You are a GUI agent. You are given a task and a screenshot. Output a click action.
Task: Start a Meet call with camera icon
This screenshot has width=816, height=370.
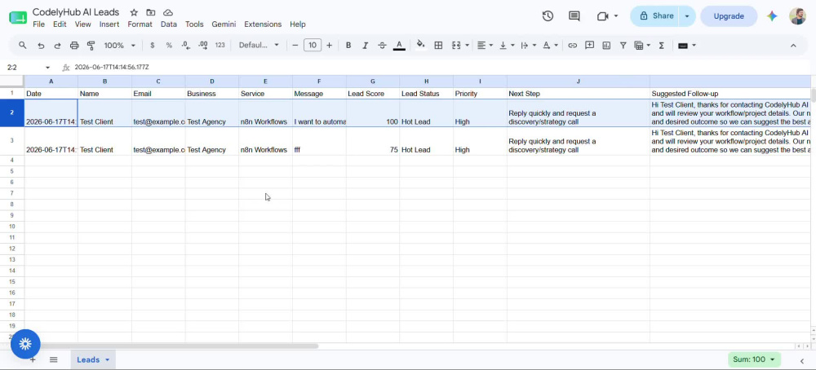603,16
